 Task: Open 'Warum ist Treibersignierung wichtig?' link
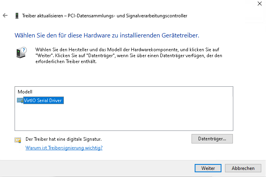click(64, 148)
